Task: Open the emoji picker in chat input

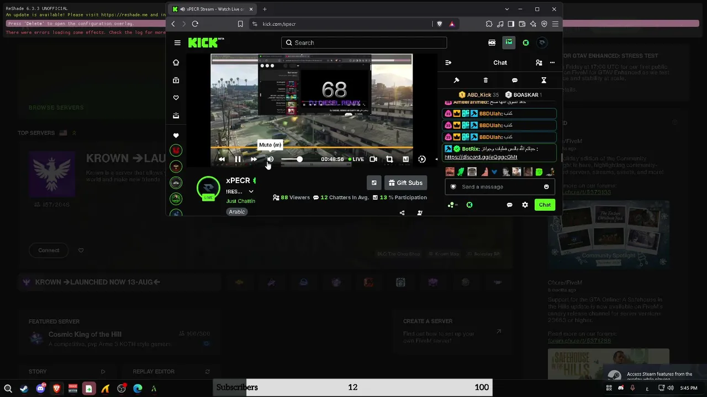Action: click(x=546, y=187)
